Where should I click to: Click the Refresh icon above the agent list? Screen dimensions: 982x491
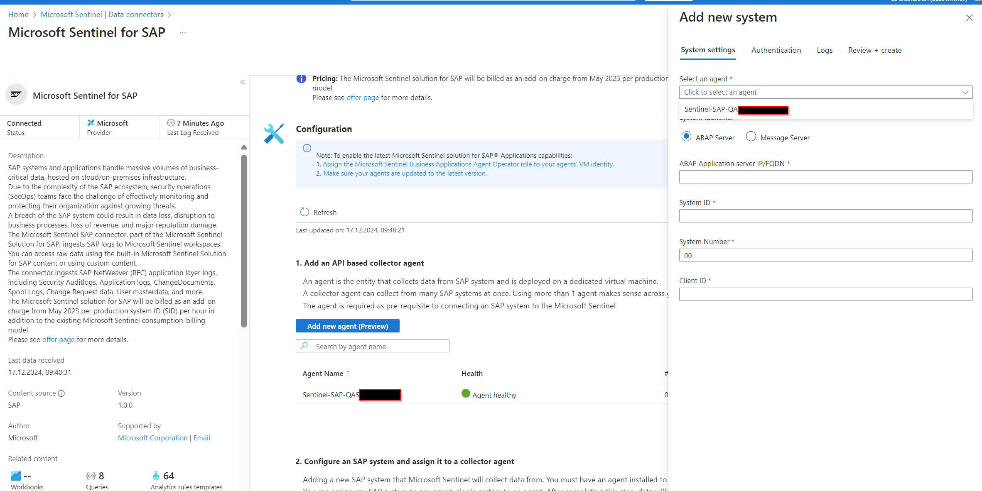coord(305,212)
